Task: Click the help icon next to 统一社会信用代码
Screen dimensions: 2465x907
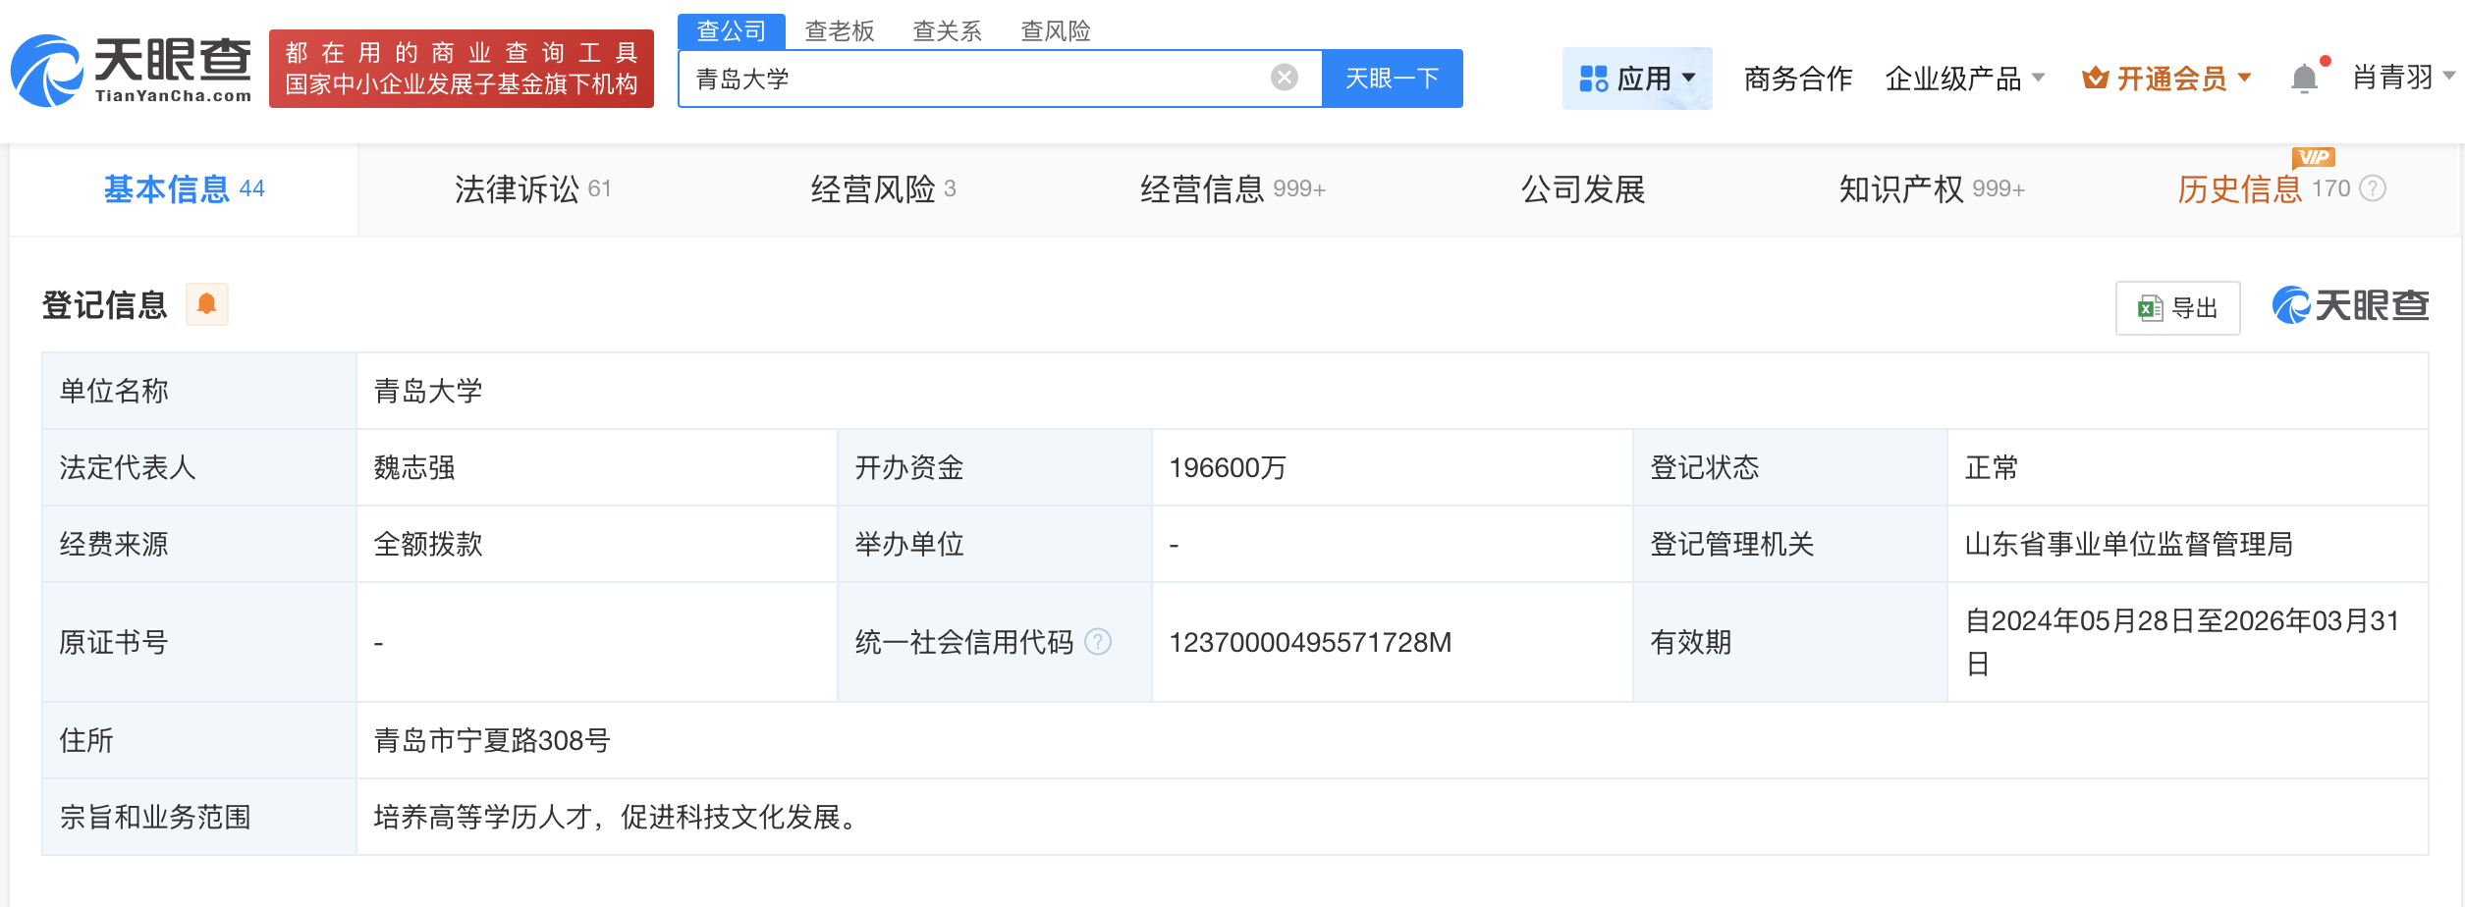Action: [1098, 642]
